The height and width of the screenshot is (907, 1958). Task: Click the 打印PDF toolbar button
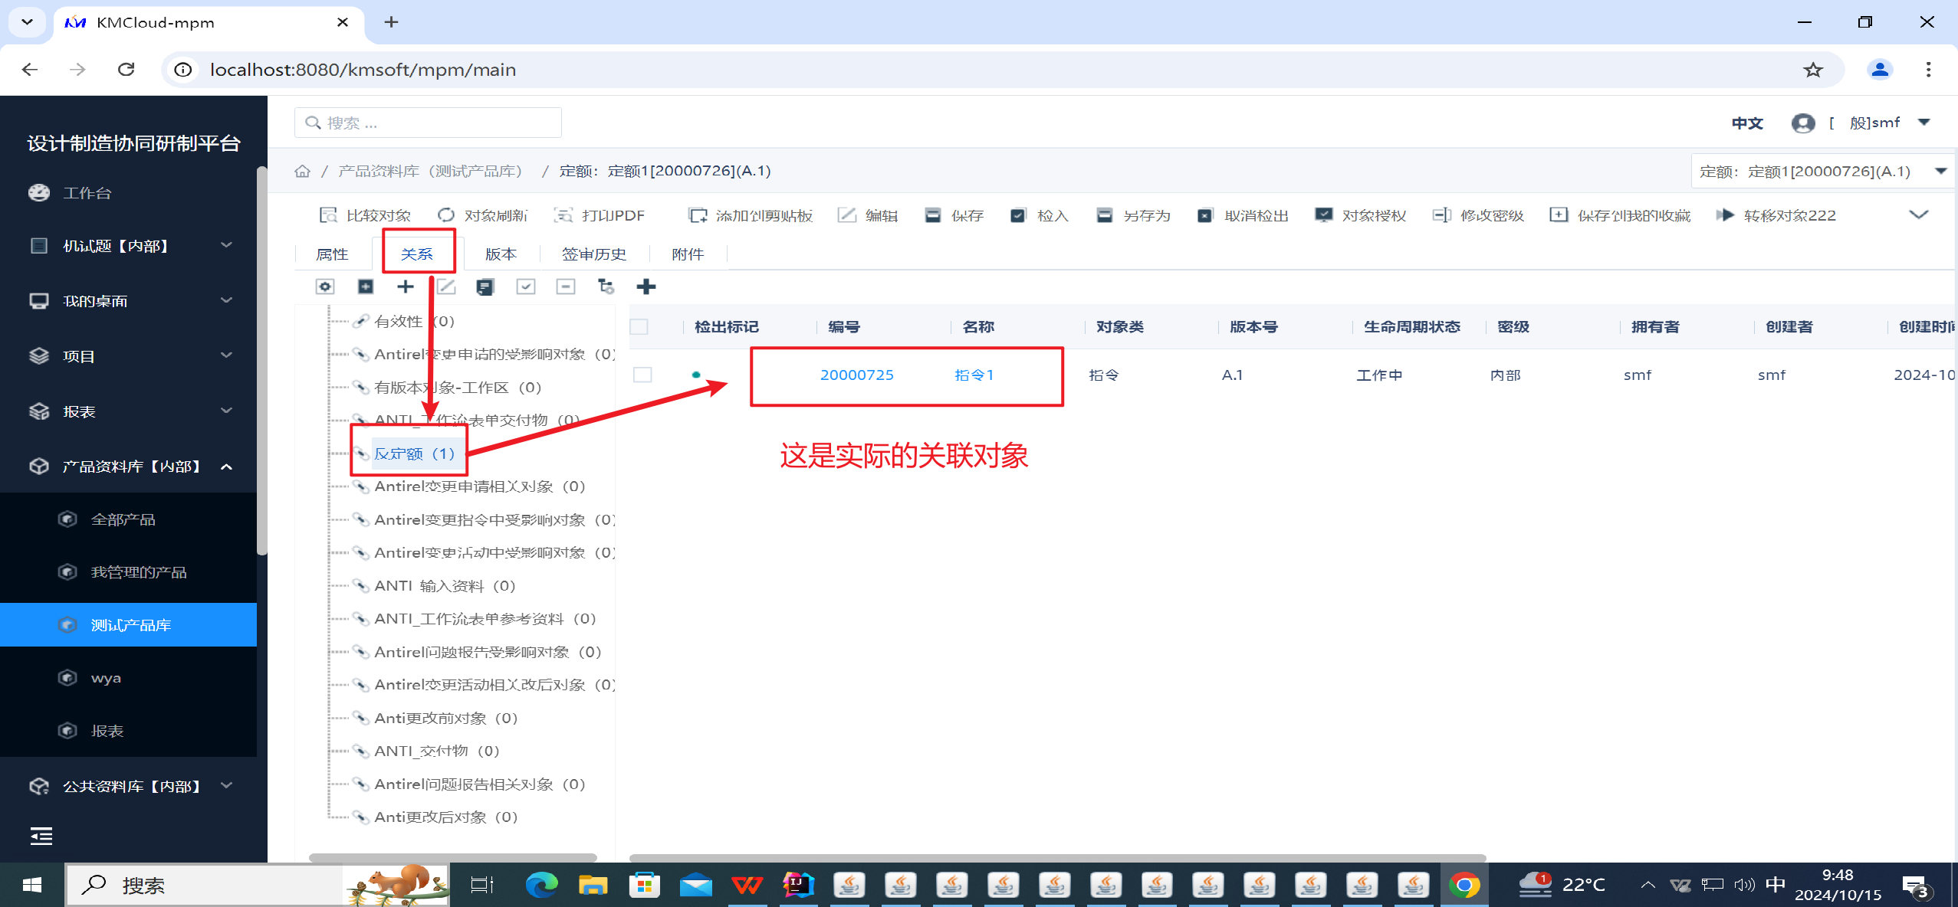(600, 215)
